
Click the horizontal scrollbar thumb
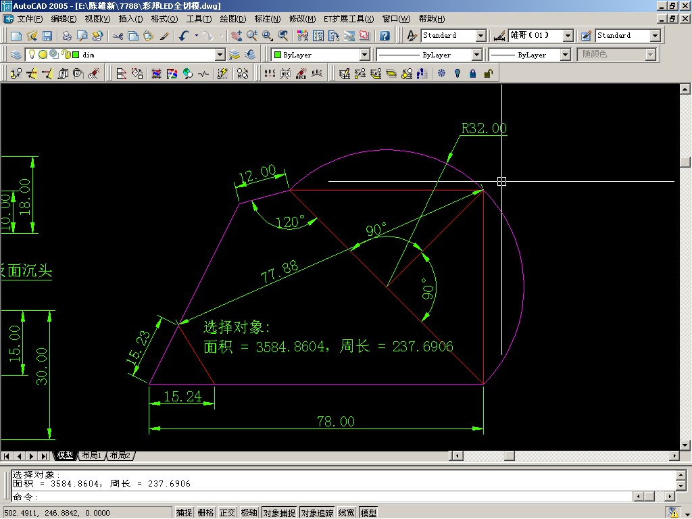510,456
